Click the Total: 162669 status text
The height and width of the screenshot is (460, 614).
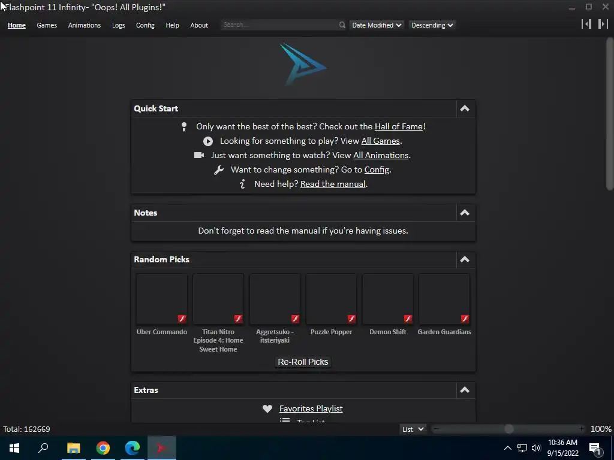tap(26, 429)
